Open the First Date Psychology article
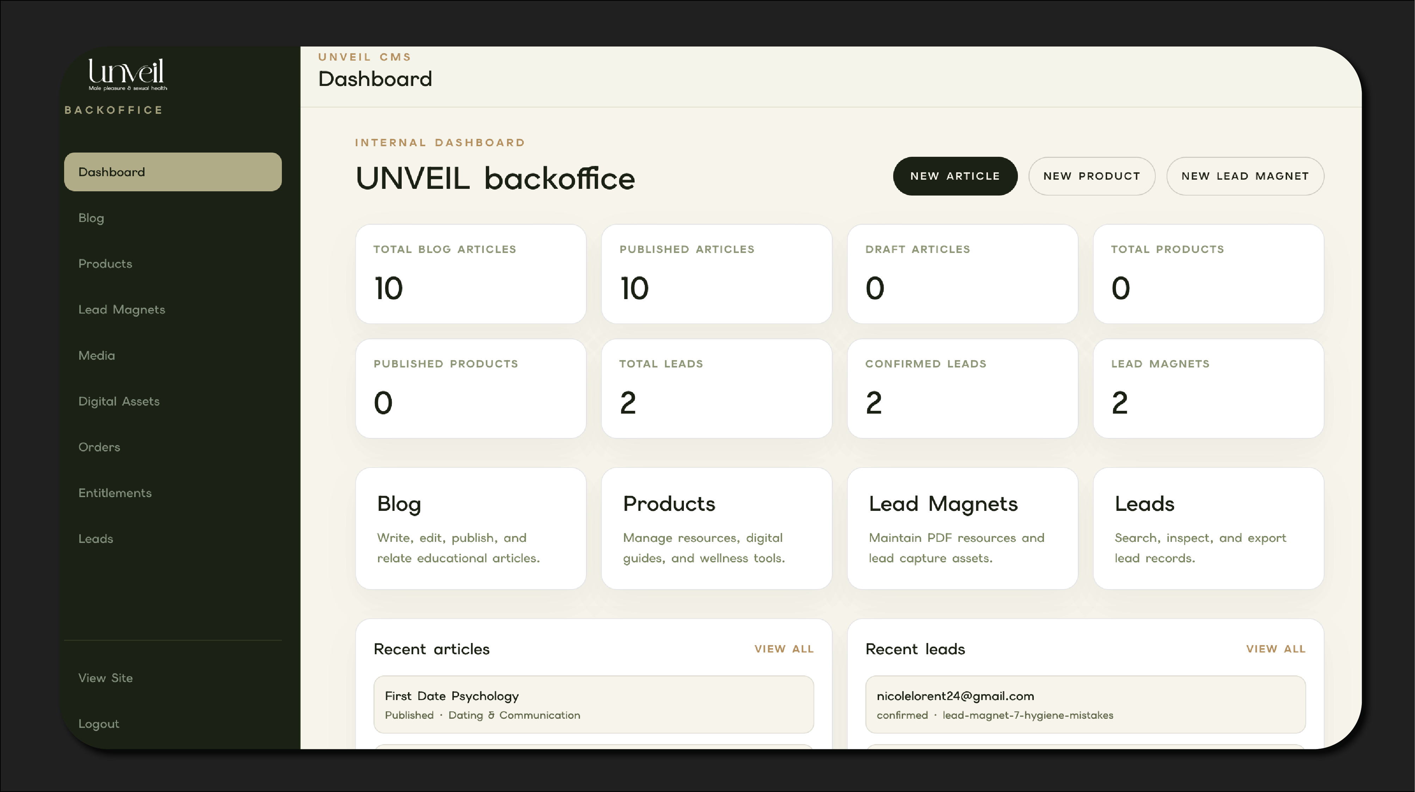This screenshot has width=1415, height=792. 593,705
